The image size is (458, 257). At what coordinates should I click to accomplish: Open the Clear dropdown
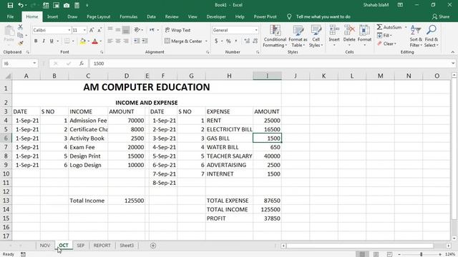click(386, 44)
